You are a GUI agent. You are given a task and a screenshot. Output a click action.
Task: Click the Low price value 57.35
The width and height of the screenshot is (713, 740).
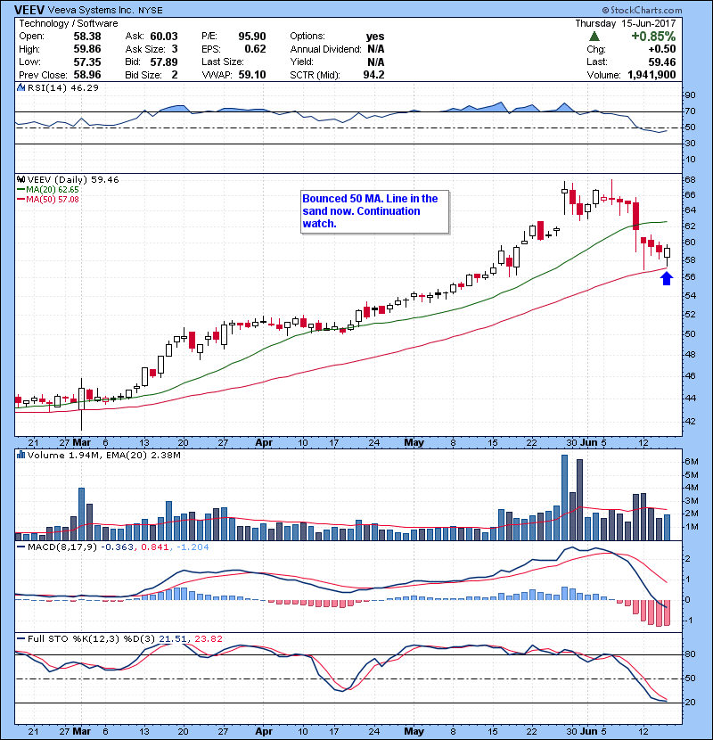[87, 62]
